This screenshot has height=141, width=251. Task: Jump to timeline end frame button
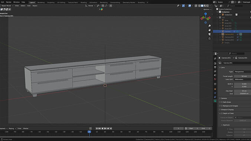[111, 128]
